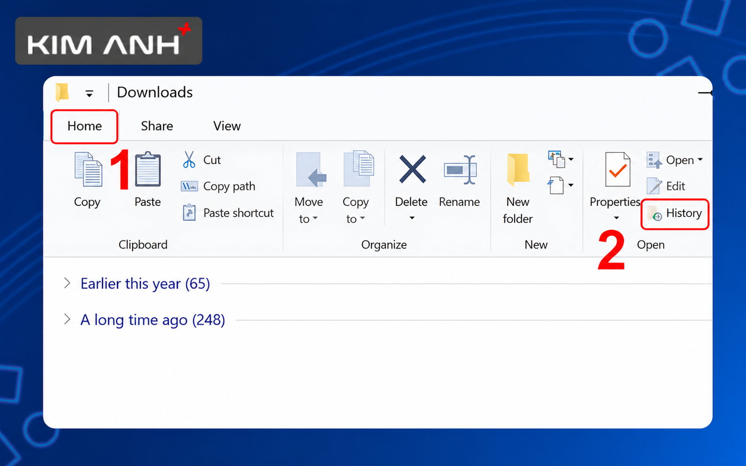Screen dimensions: 746x466
Task: Click the Cut scissors icon
Action: click(189, 160)
